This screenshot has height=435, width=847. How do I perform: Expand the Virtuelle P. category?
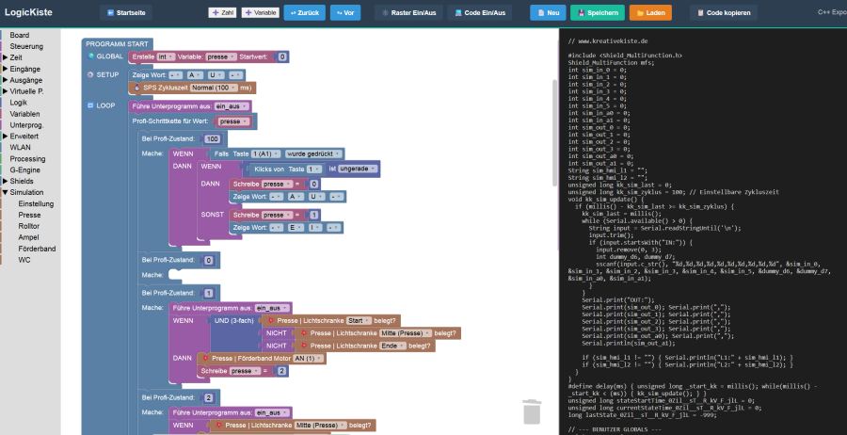(x=26, y=91)
